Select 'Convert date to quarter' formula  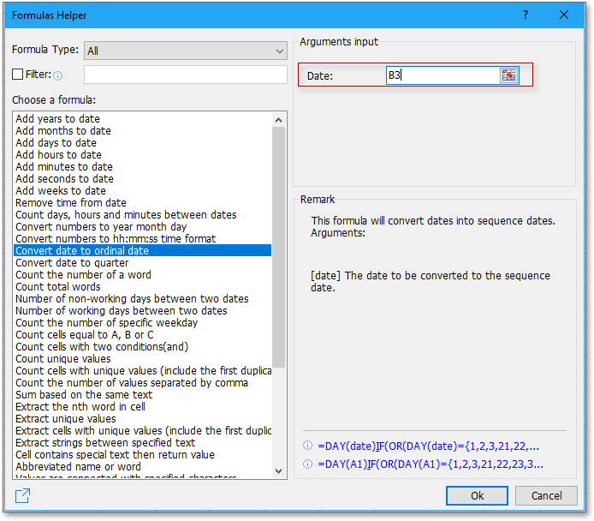tap(71, 263)
